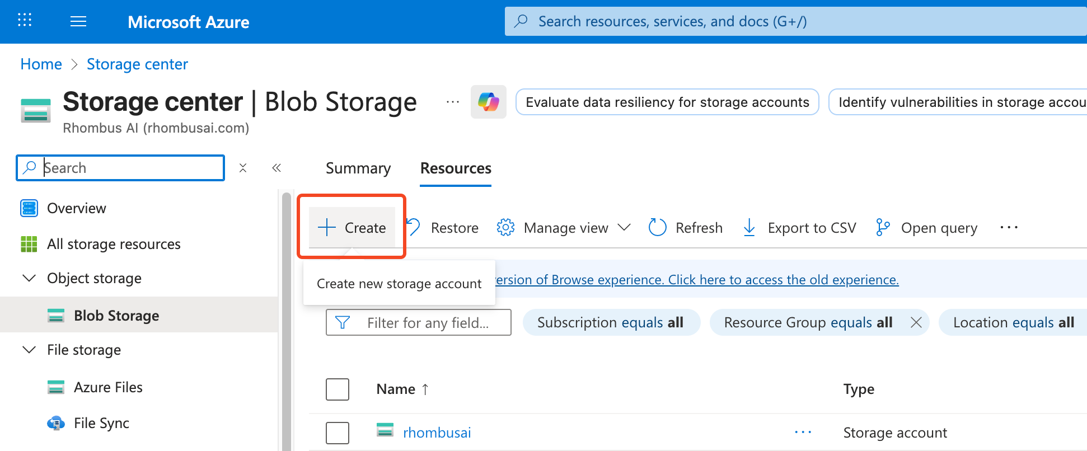Open the portal hamburger menu
The image size is (1087, 451).
78,21
